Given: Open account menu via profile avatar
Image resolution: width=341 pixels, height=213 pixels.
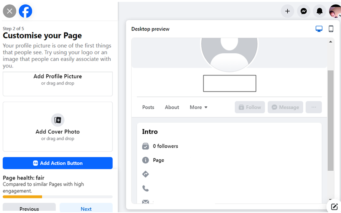Looking at the screenshot, I should [335, 11].
